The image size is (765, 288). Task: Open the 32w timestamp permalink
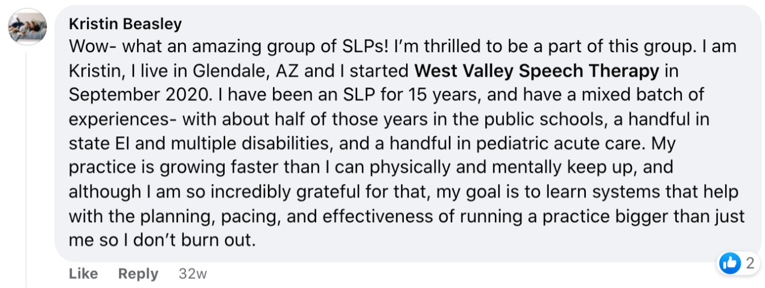coord(193,274)
